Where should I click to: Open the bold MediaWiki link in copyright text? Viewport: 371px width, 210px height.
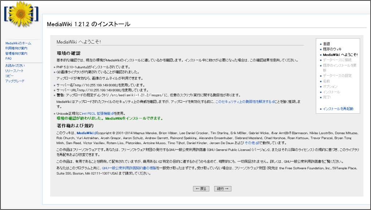pos(86,133)
